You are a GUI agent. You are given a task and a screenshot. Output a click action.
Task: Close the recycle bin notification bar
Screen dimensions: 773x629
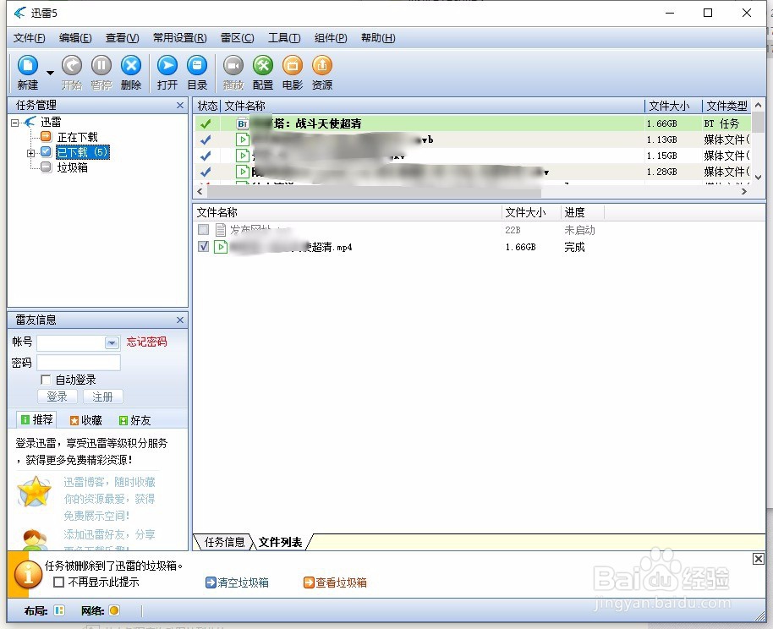point(759,559)
